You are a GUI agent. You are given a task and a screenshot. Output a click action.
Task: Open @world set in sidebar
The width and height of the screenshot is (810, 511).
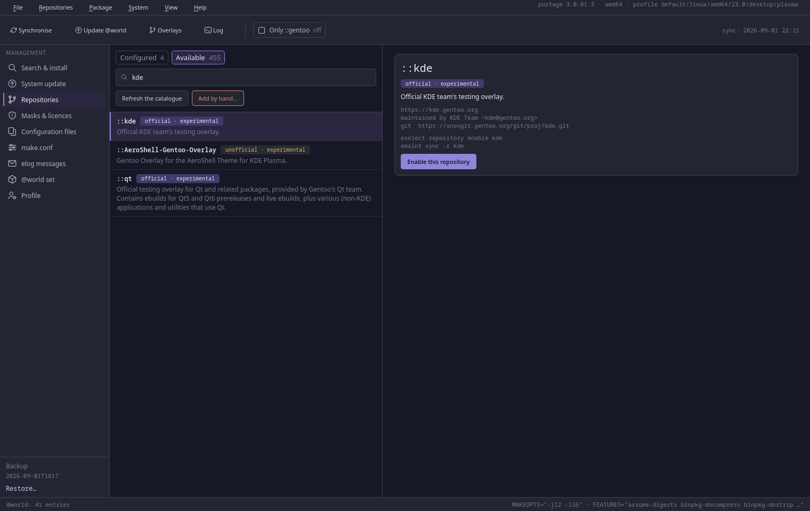[55, 179]
